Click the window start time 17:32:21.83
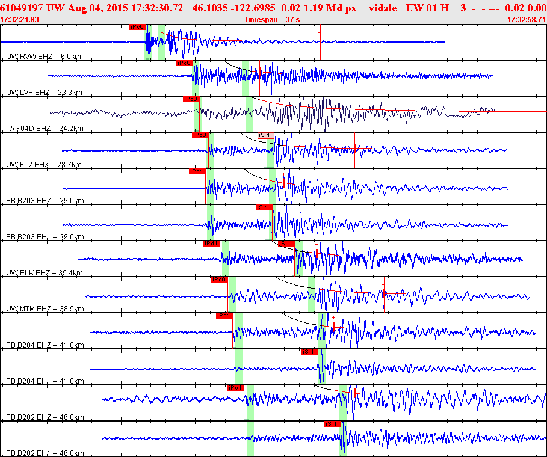Image resolution: width=547 pixels, height=457 pixels. (x=19, y=19)
